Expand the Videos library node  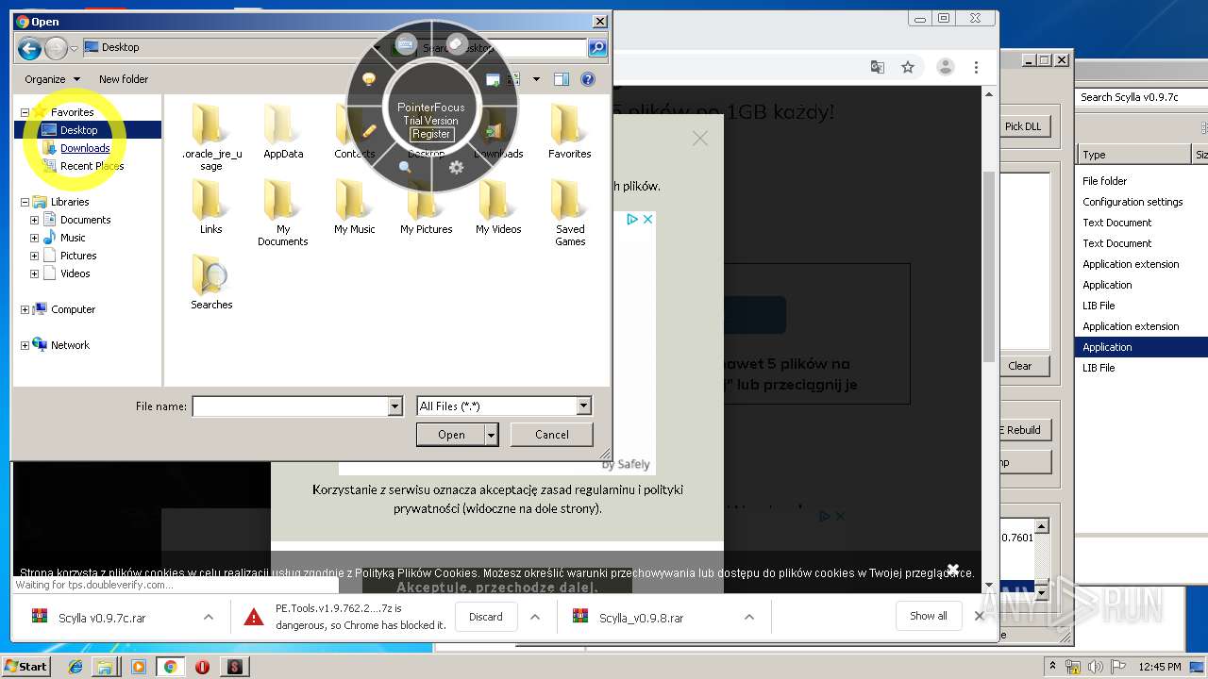point(35,273)
